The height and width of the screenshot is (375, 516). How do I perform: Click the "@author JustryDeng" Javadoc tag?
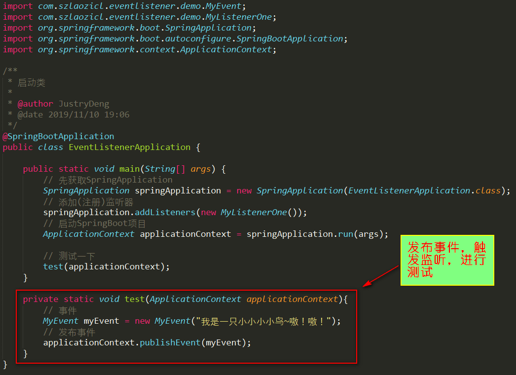[x=63, y=104]
